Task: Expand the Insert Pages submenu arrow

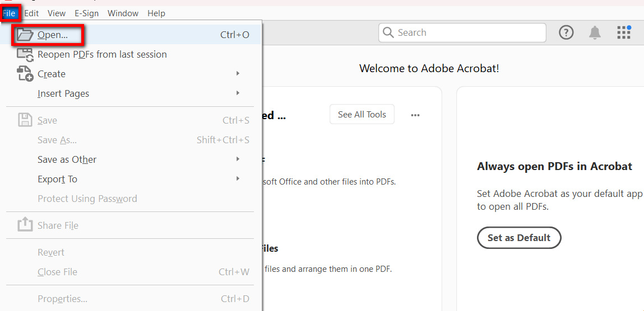Action: click(x=238, y=93)
